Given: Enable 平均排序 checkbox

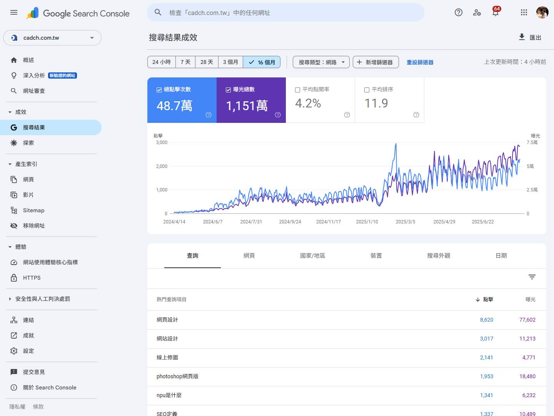Looking at the screenshot, I should coord(367,90).
